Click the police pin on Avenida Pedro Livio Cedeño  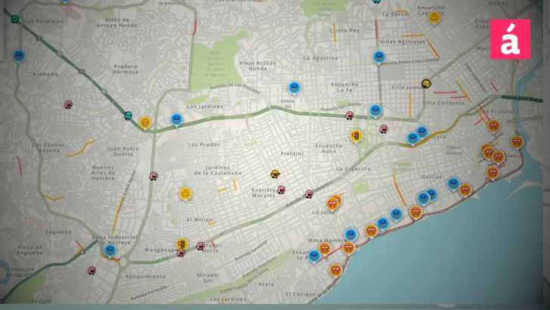pyautogui.click(x=379, y=56)
